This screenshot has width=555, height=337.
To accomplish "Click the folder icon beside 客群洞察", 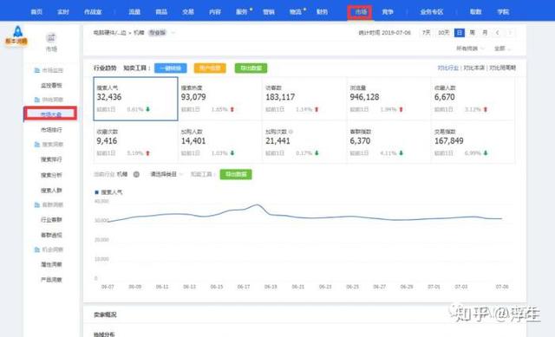I will click(x=36, y=204).
